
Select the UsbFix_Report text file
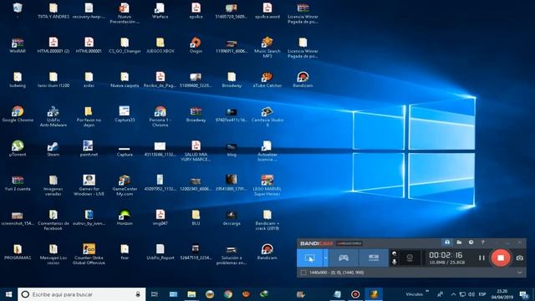tap(160, 253)
